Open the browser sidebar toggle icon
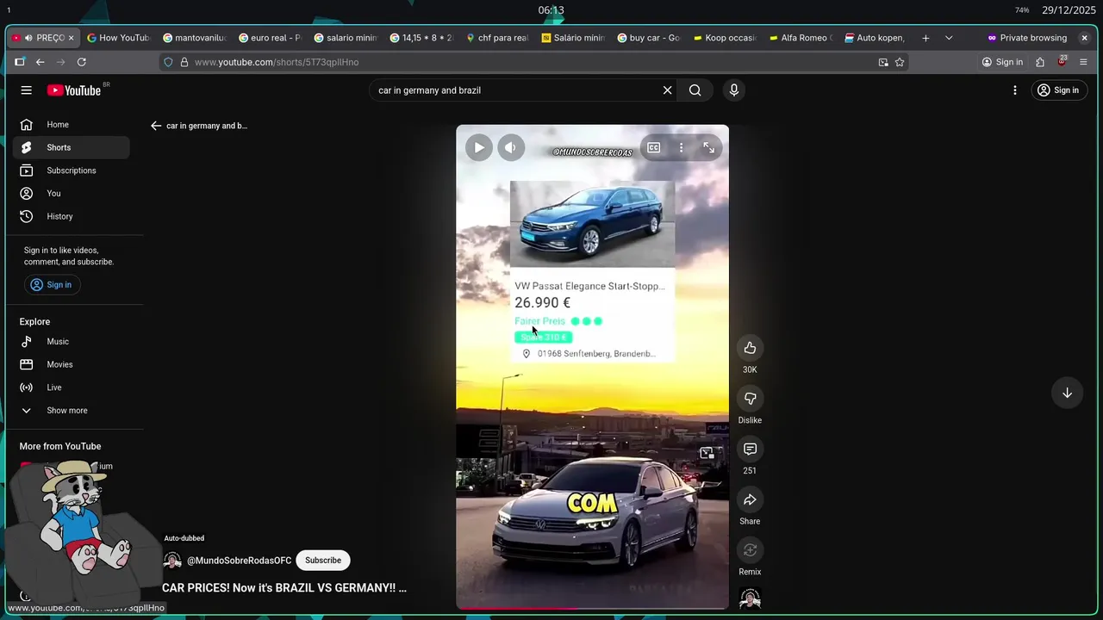Screen dimensions: 1103x620 [19, 62]
